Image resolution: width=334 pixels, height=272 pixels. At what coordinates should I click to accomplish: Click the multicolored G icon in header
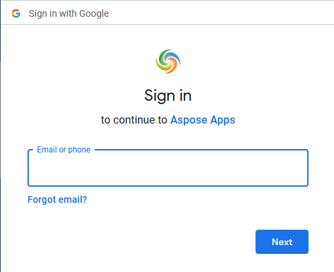pyautogui.click(x=16, y=13)
